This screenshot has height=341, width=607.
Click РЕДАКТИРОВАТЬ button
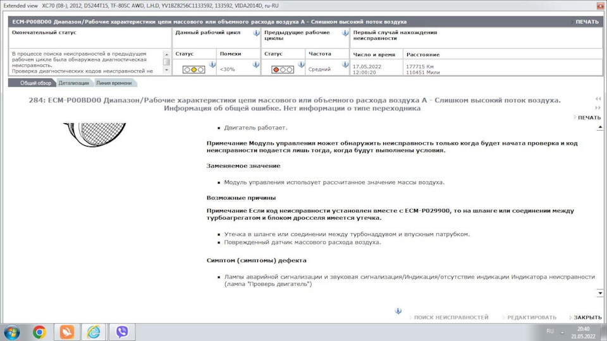coord(532,318)
